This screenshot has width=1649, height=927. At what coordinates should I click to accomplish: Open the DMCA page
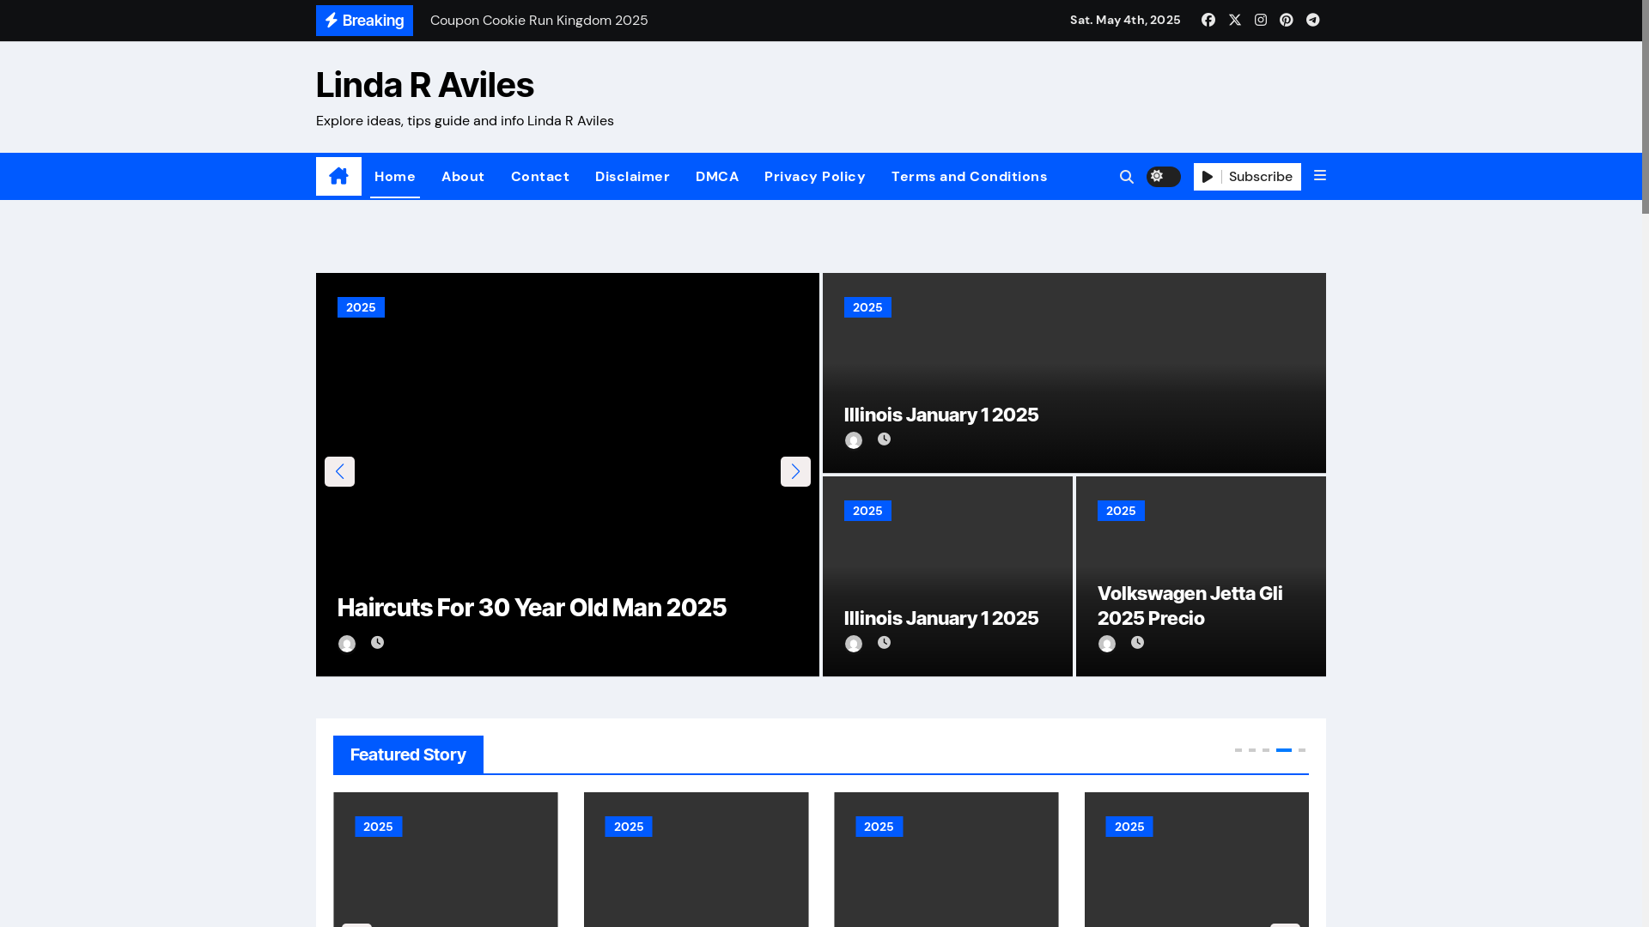pos(717,177)
